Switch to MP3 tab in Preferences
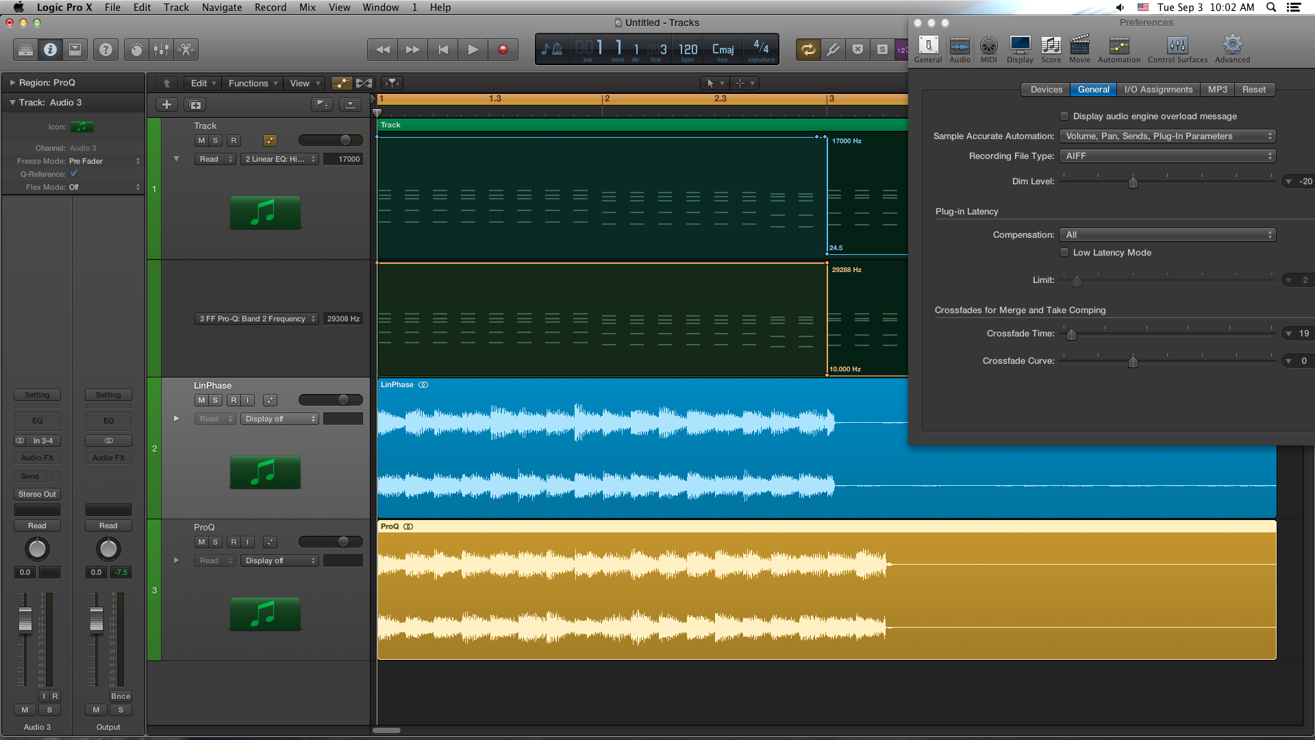Image resolution: width=1315 pixels, height=740 pixels. [1217, 90]
